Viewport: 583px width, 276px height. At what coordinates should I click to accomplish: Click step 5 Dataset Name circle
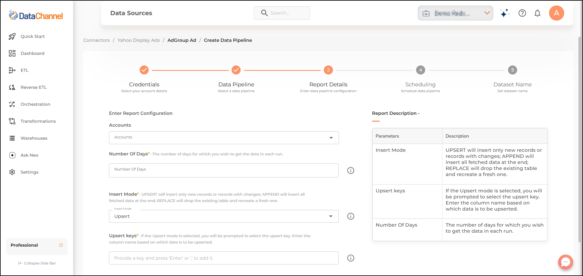pyautogui.click(x=513, y=70)
